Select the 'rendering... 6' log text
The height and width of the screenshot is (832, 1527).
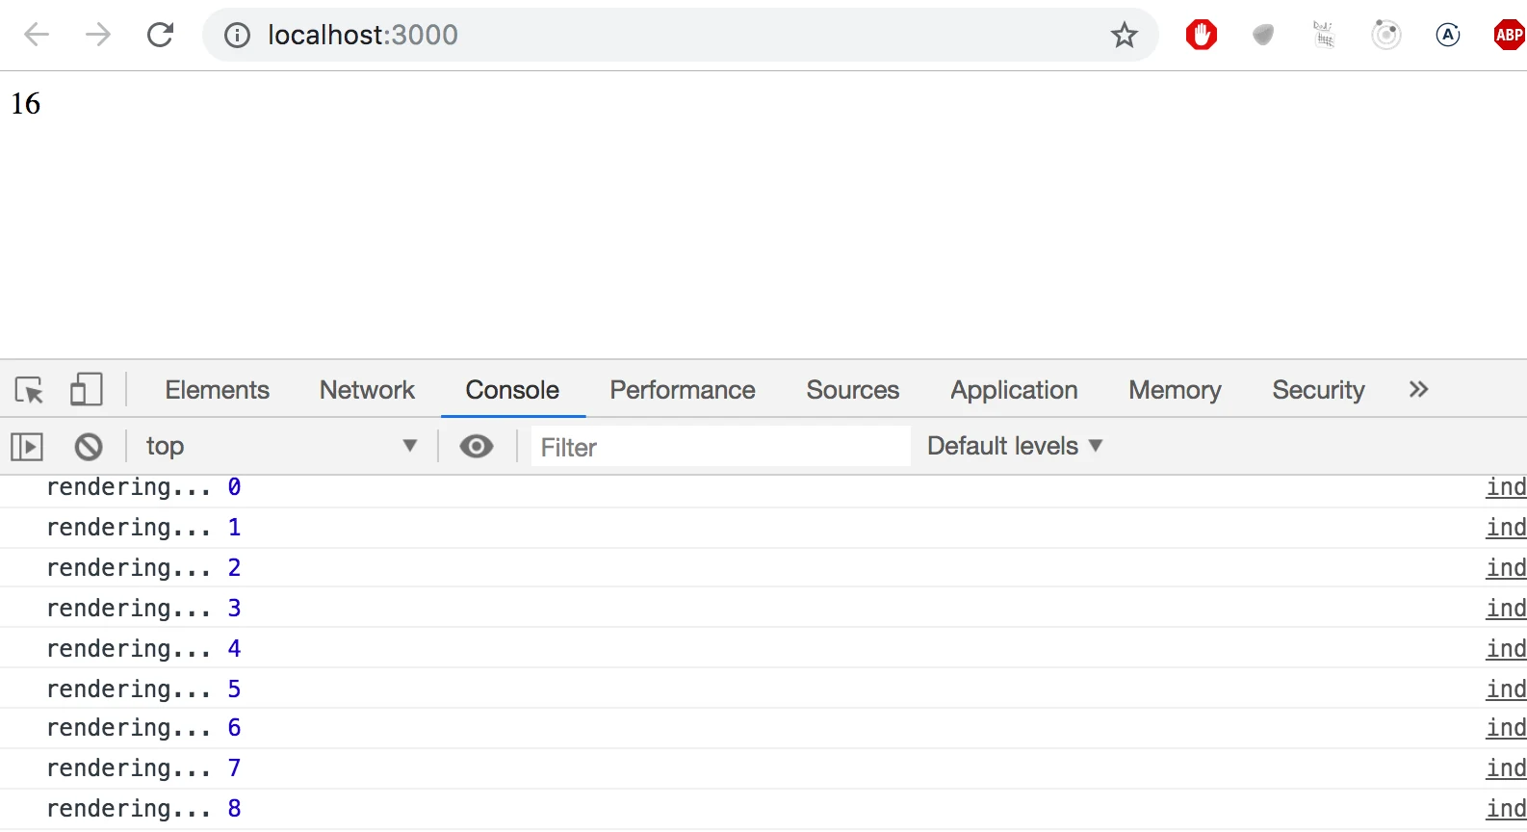click(143, 728)
